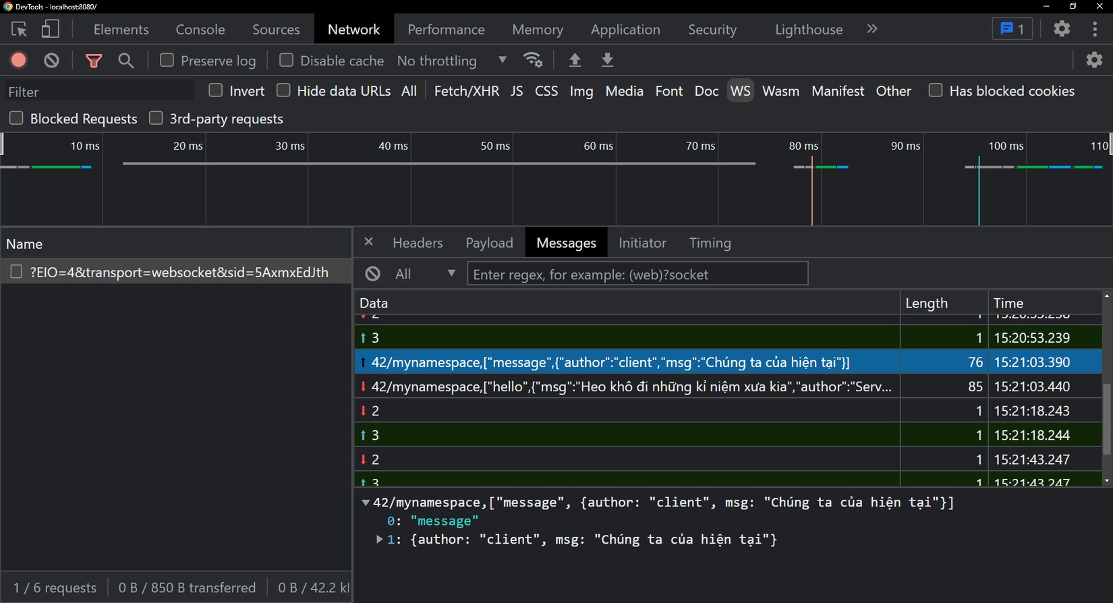1113x603 pixels.
Task: Export HAR file with download arrow
Action: point(607,60)
